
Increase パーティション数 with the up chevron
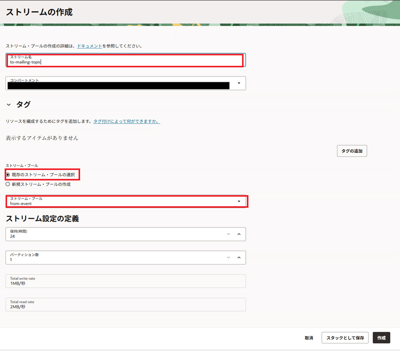click(238, 257)
